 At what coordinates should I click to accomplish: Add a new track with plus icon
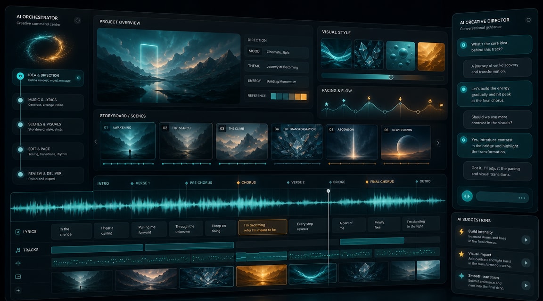(x=18, y=290)
